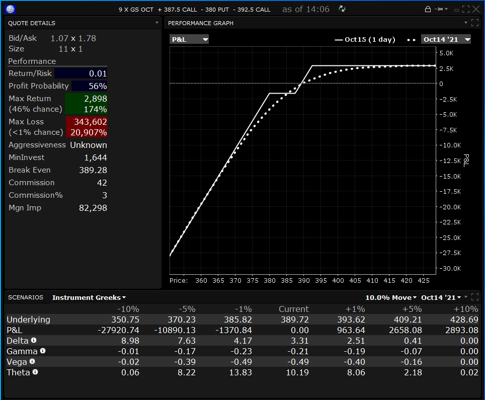The height and width of the screenshot is (400, 485).
Task: Open Quote Details panel menu arrow
Action: (x=157, y=23)
